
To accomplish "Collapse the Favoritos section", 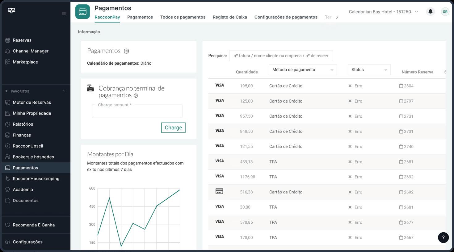I will pos(64,91).
